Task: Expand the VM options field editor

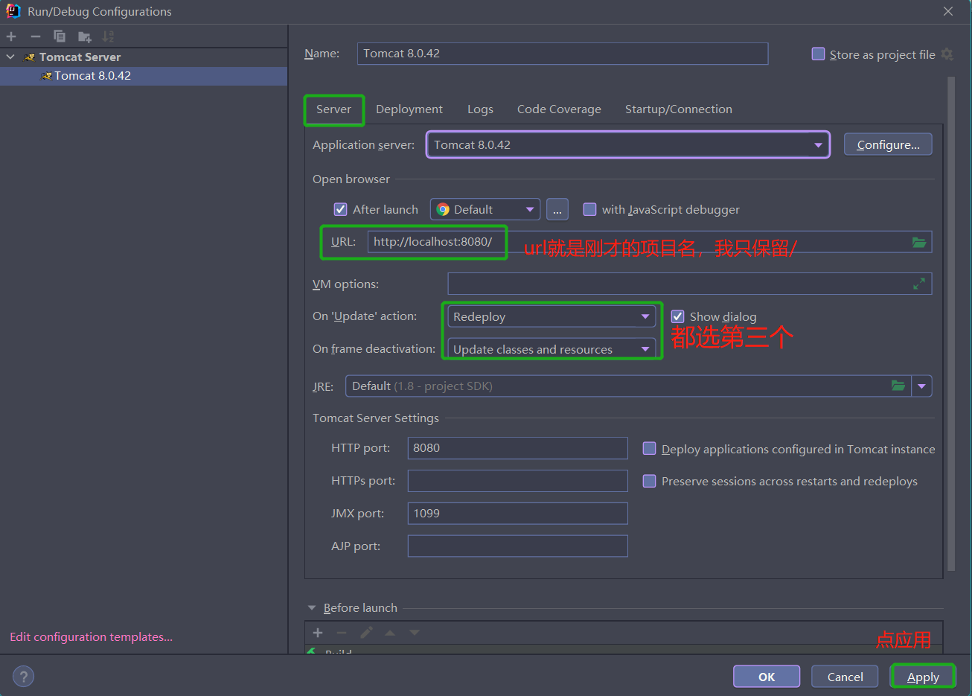Action: click(919, 284)
